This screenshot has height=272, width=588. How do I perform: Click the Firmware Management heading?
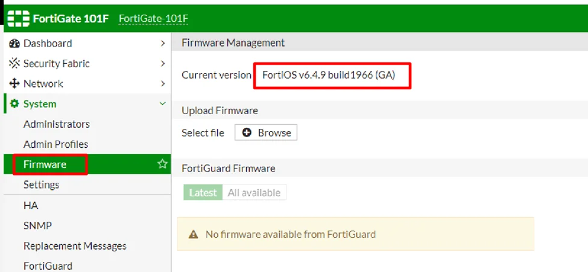[x=233, y=43]
